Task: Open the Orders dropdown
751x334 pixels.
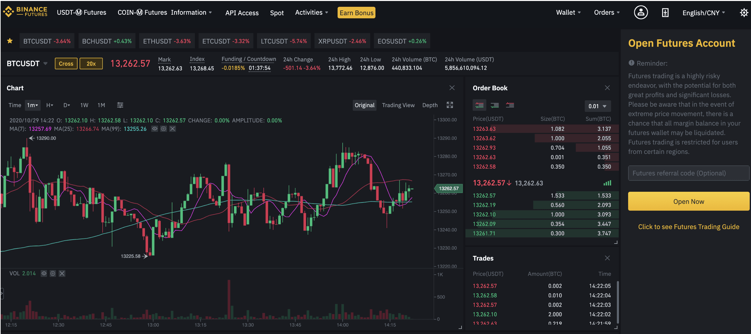Action: (x=607, y=12)
